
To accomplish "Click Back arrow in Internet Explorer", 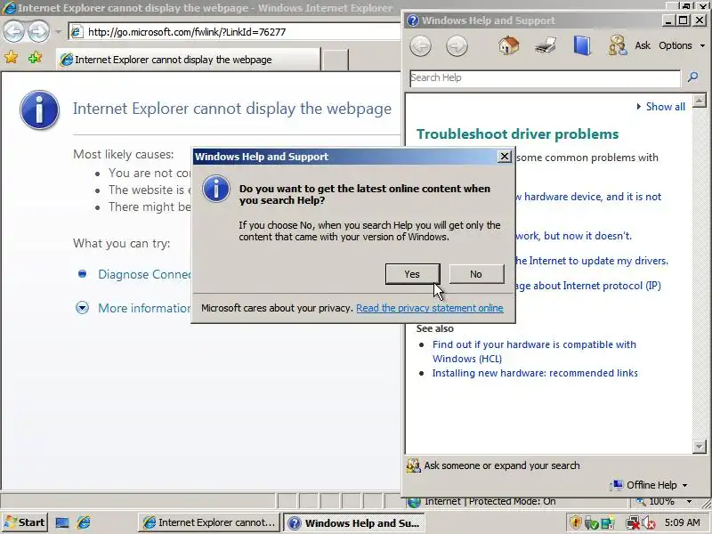I will [13, 31].
